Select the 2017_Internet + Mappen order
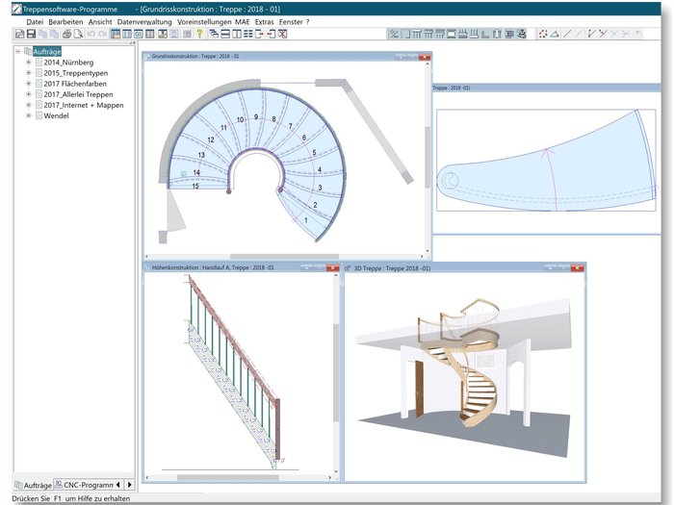The width and height of the screenshot is (674, 505). click(84, 105)
